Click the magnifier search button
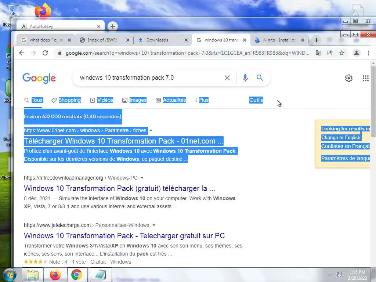Image resolution: width=376 pixels, height=282 pixels. pyautogui.click(x=260, y=78)
